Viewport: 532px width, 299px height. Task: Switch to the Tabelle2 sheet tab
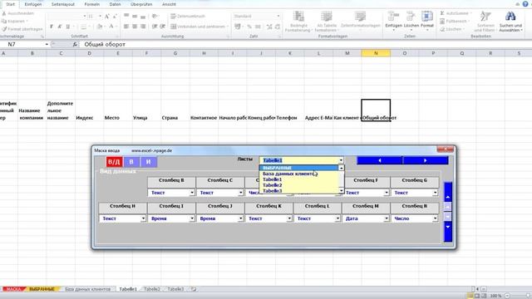[x=151, y=289]
